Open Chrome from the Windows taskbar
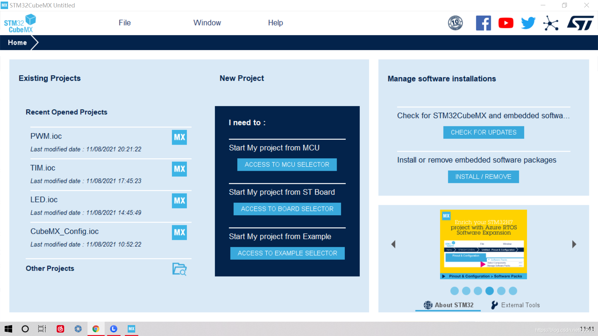 coord(96,329)
